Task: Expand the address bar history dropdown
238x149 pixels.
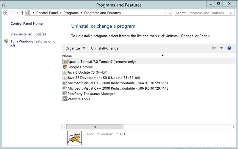Action: [165, 13]
